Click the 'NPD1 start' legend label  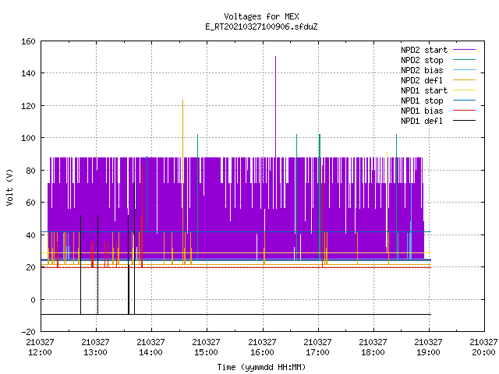(x=424, y=90)
